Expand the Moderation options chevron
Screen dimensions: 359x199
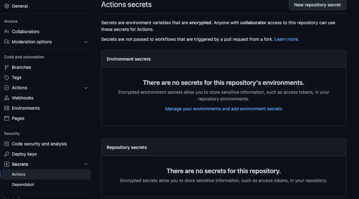86,42
